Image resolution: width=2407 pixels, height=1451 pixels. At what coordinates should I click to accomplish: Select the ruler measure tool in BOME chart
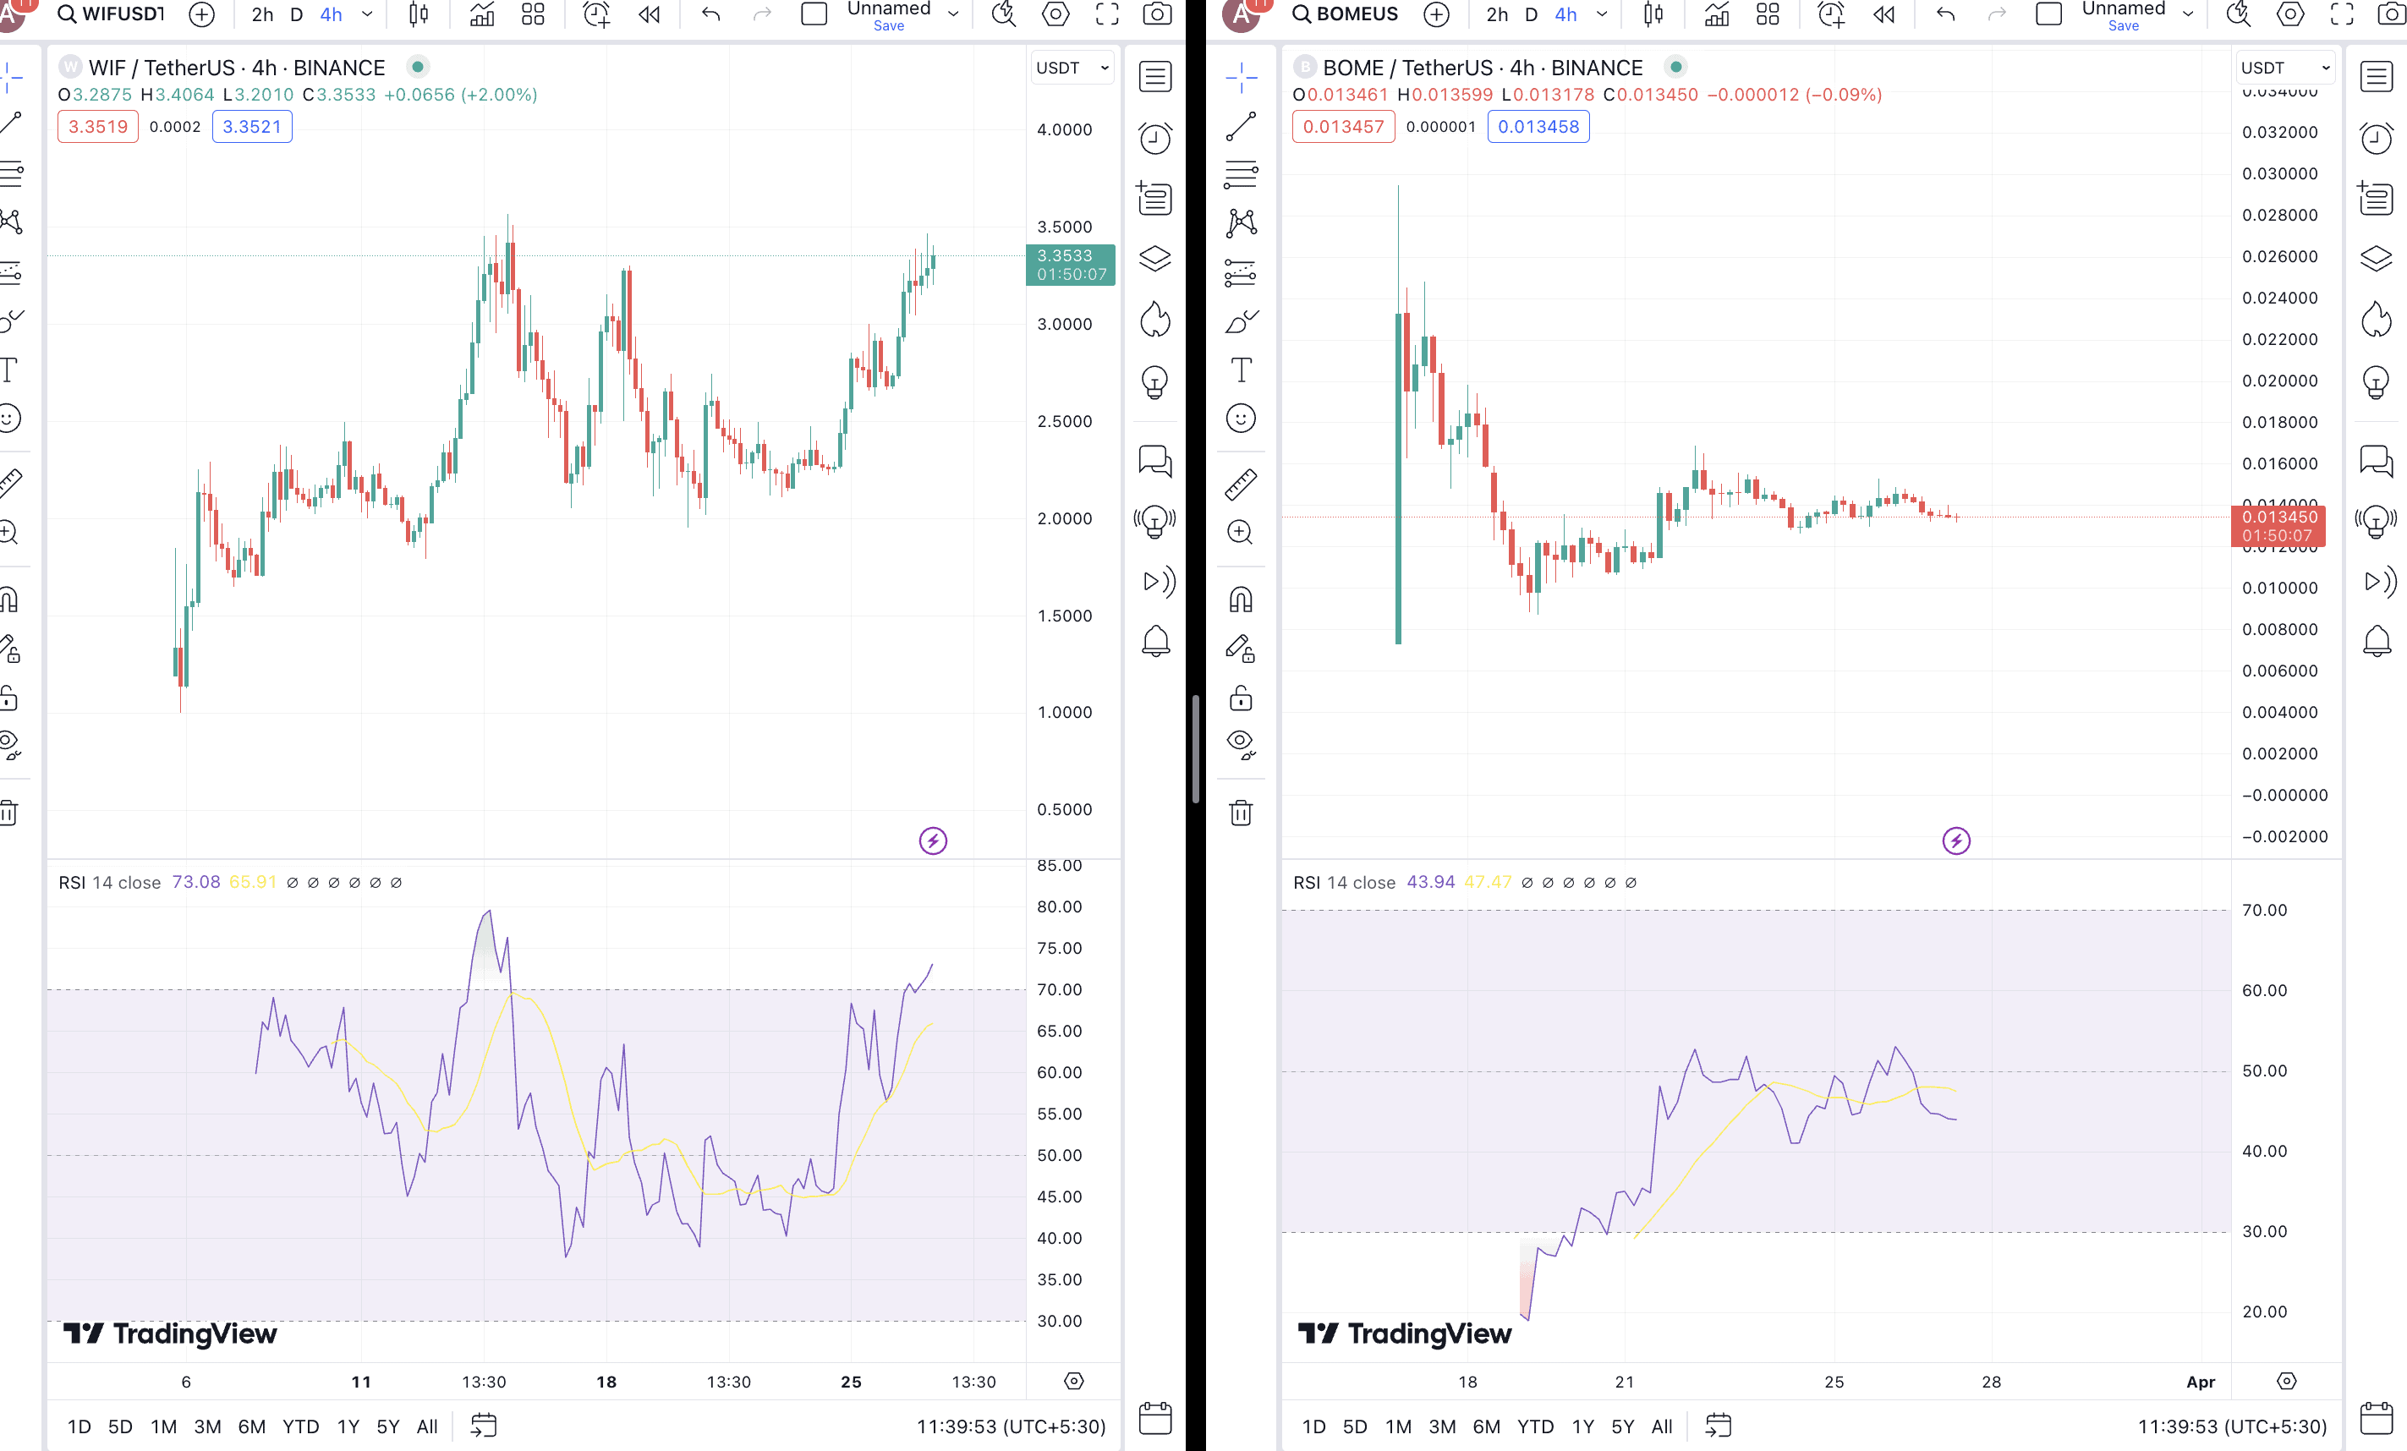click(1241, 484)
